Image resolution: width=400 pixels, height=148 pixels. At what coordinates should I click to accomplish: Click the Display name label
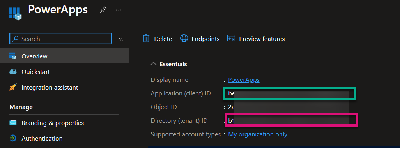pyautogui.click(x=169, y=80)
